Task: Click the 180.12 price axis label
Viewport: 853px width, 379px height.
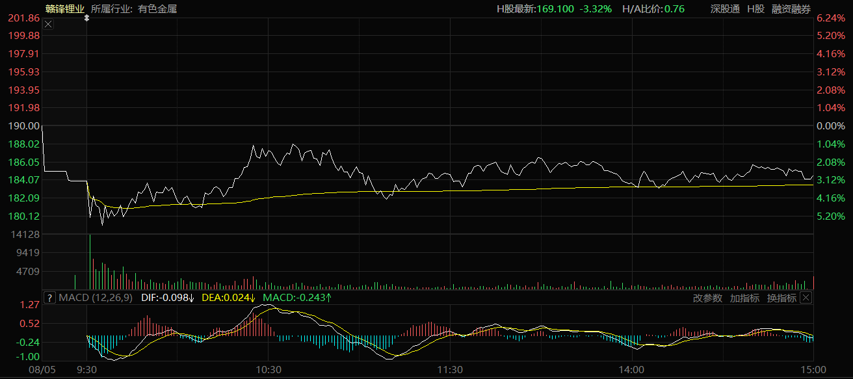Action: click(x=24, y=216)
